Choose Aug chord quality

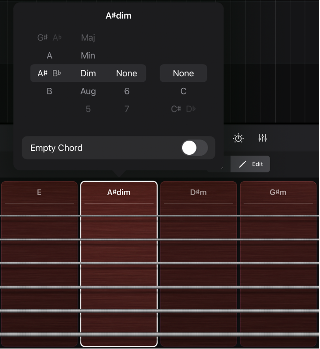point(88,91)
